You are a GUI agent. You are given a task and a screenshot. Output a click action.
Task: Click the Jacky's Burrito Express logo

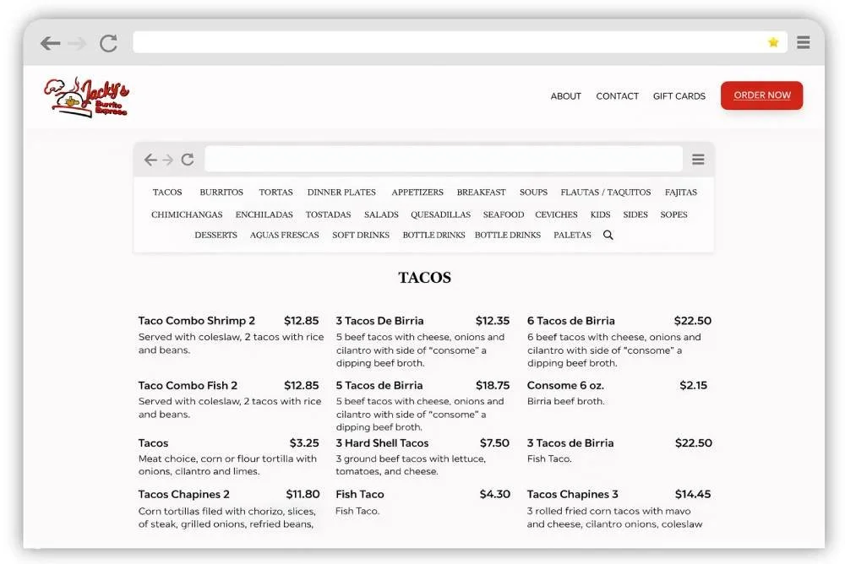tap(86, 96)
